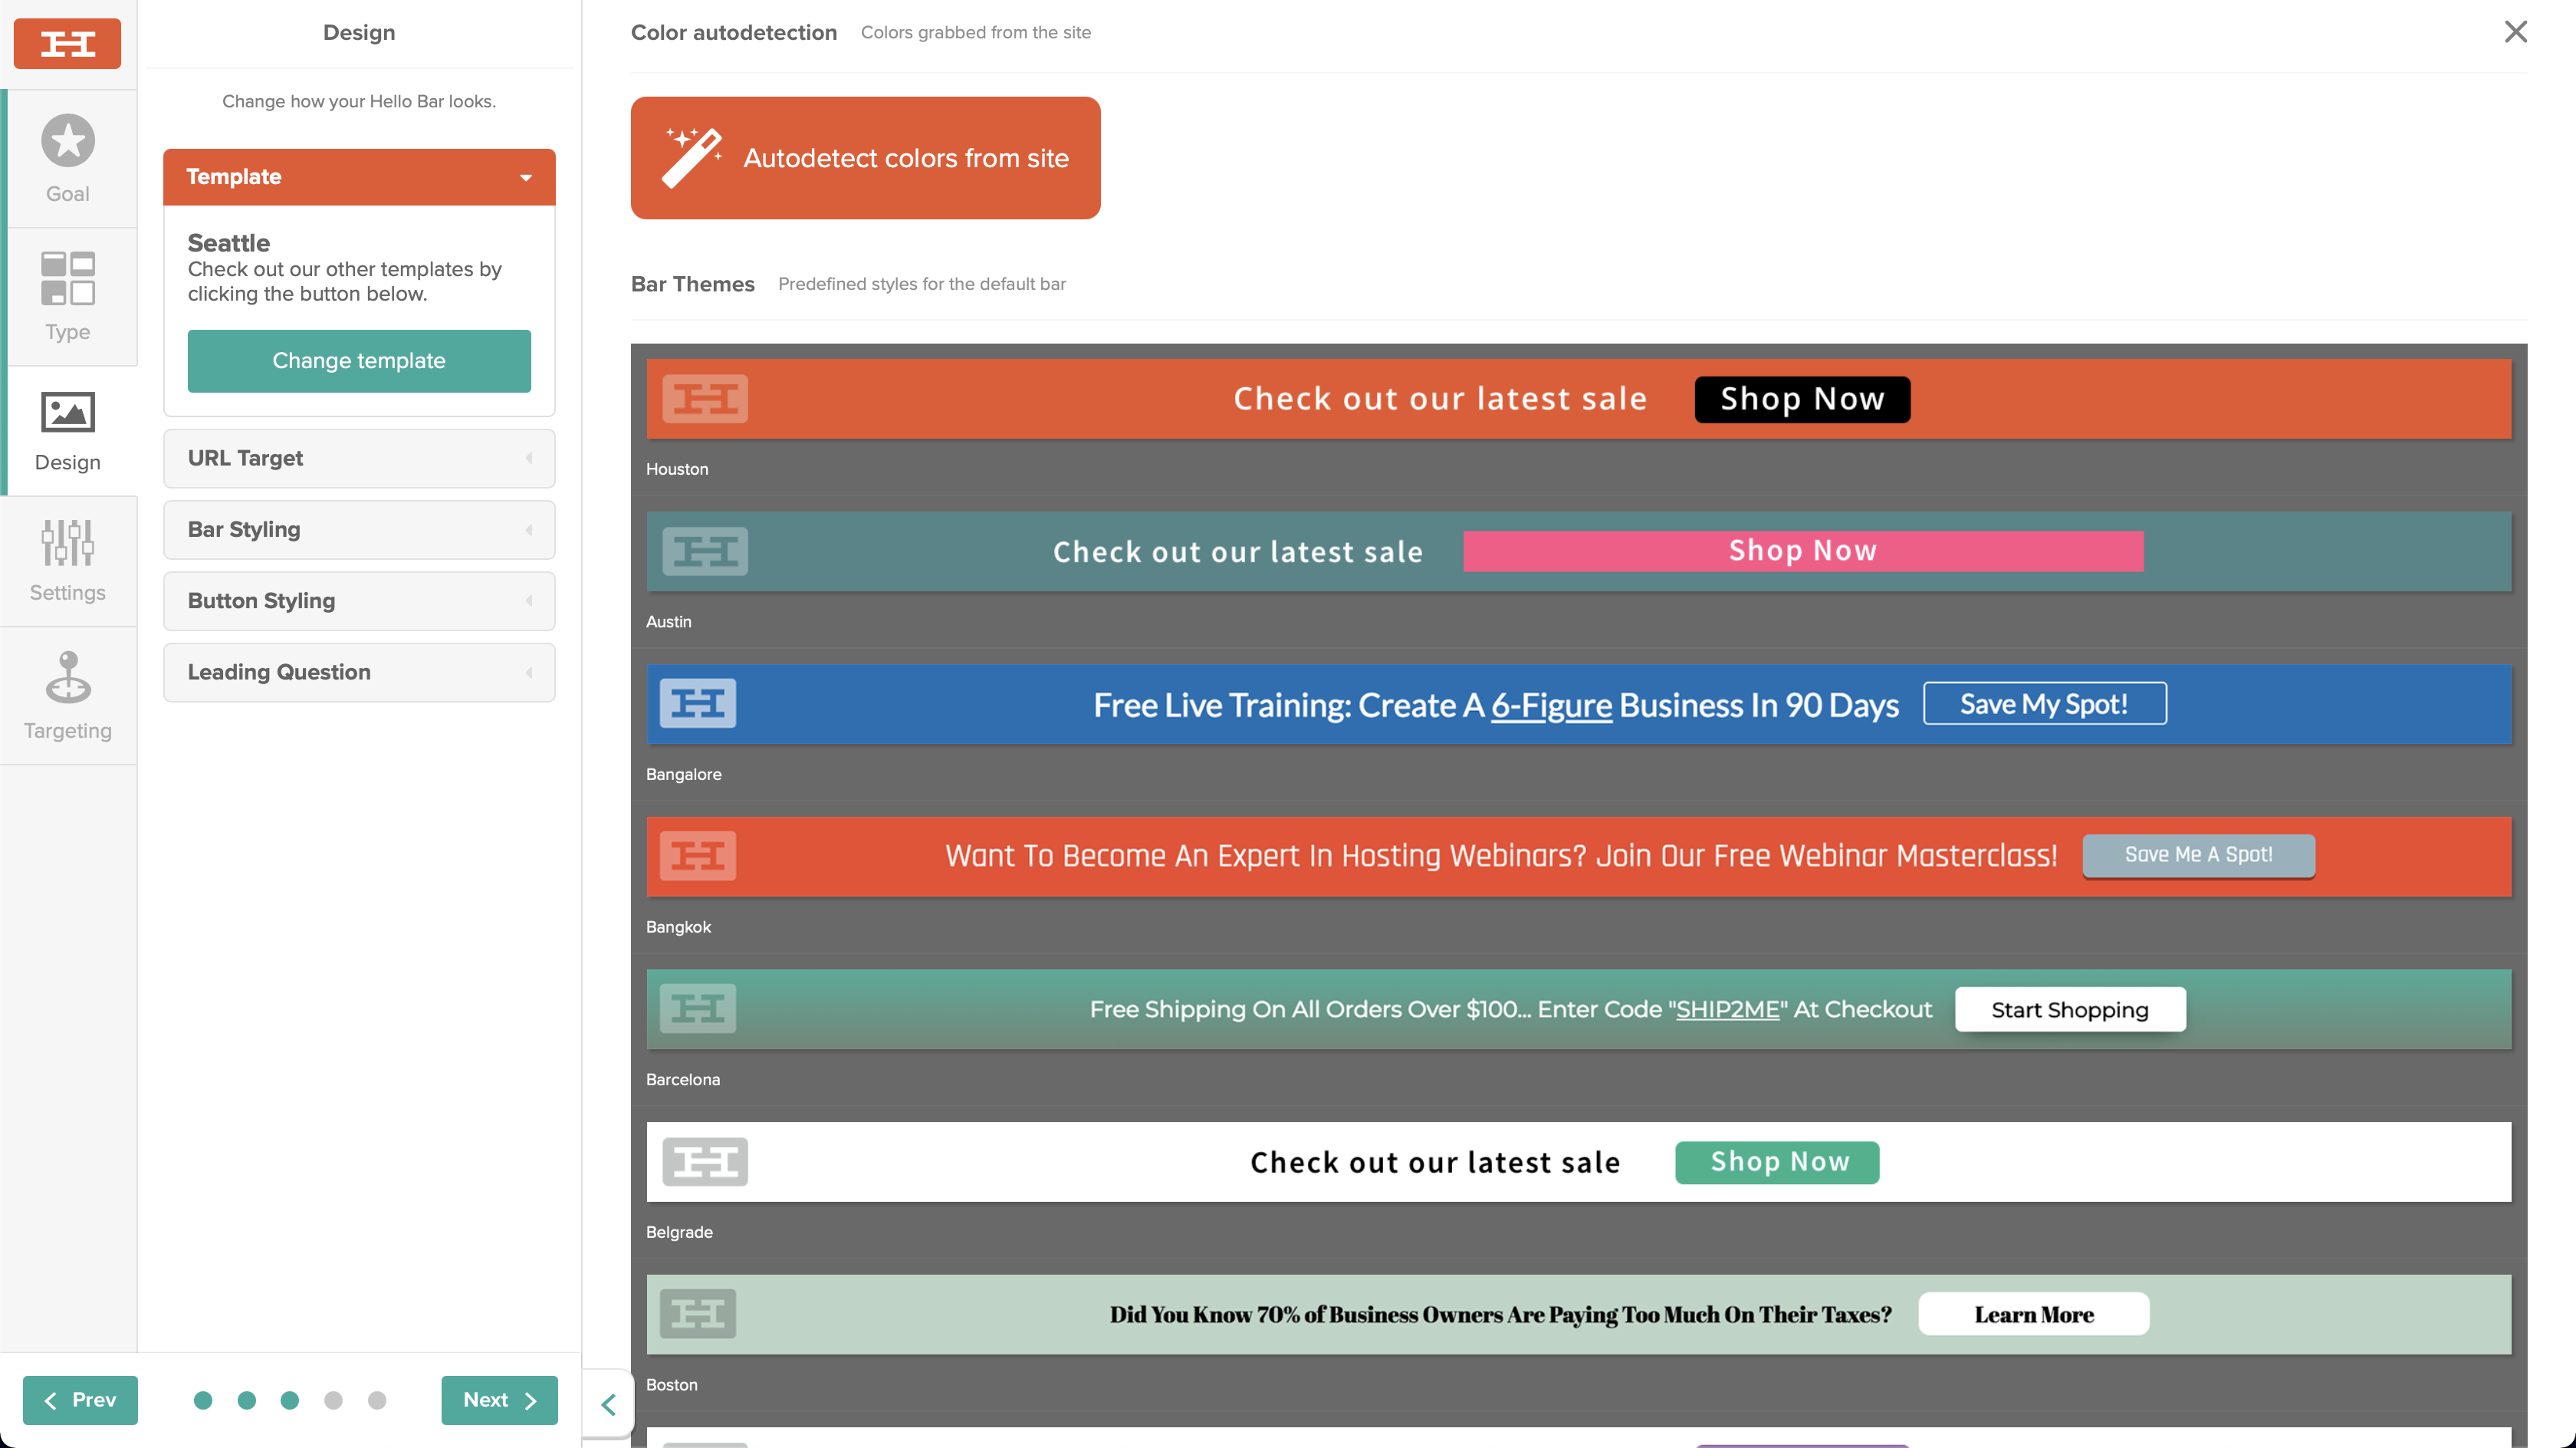This screenshot has width=2576, height=1448.
Task: Expand the Bar Styling section
Action: (x=359, y=529)
